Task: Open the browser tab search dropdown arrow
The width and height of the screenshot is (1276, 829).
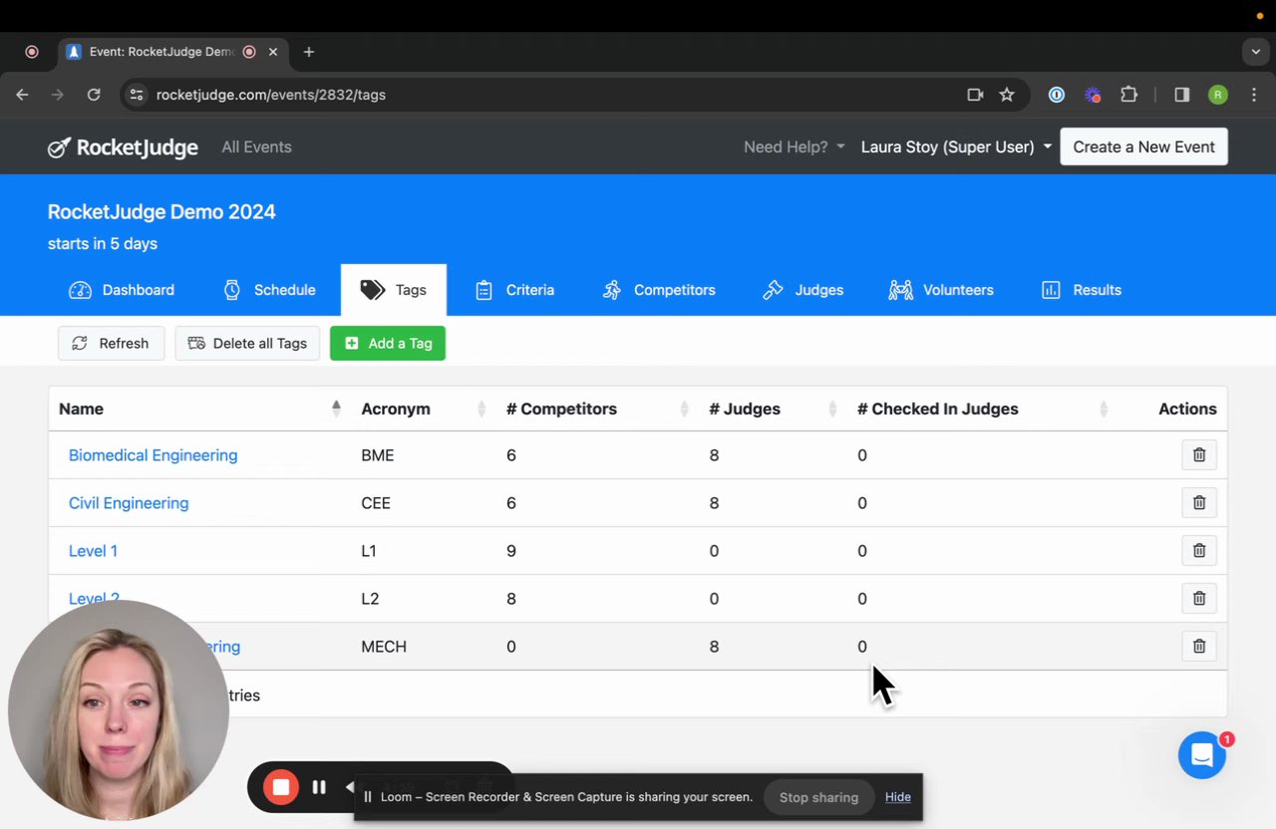Action: click(1256, 52)
